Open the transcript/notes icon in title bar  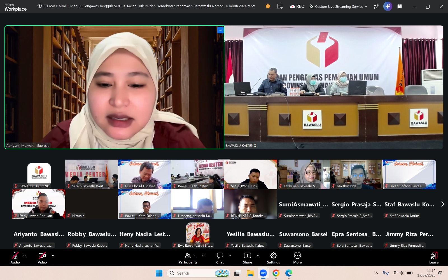click(x=280, y=6)
